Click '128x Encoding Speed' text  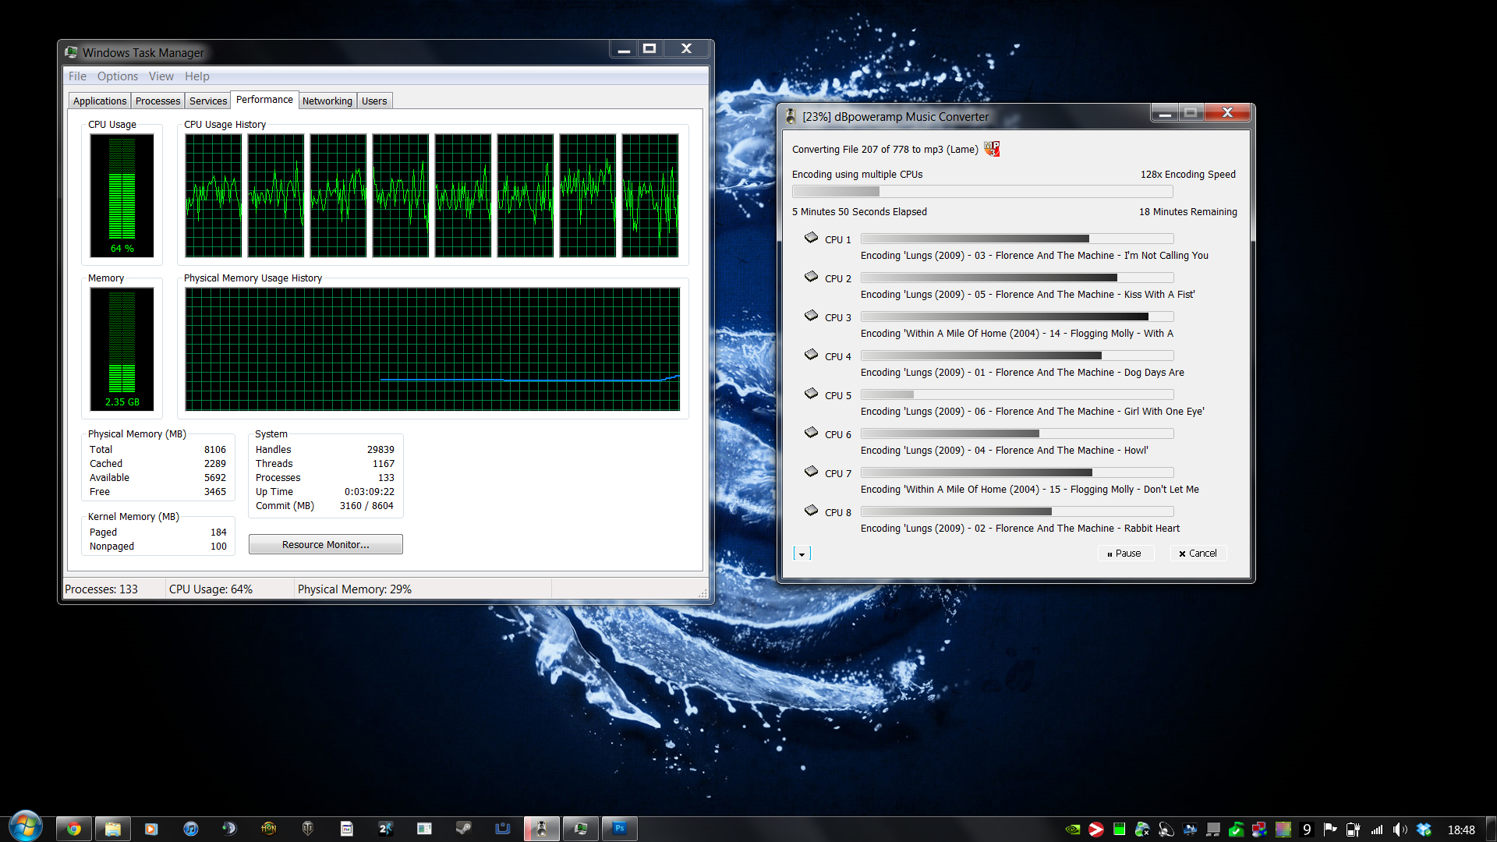[1188, 175]
